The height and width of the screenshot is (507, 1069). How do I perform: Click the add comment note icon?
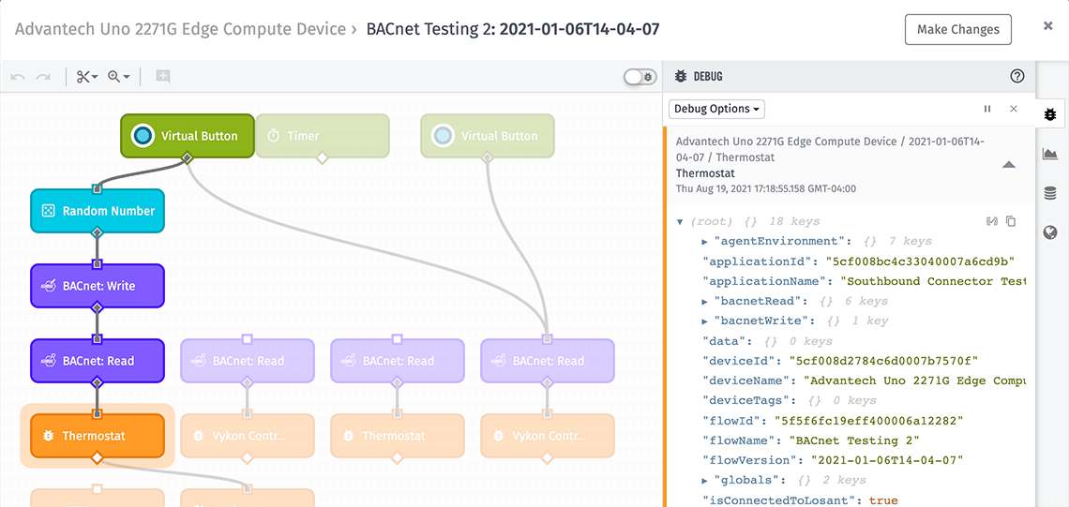pyautogui.click(x=162, y=76)
